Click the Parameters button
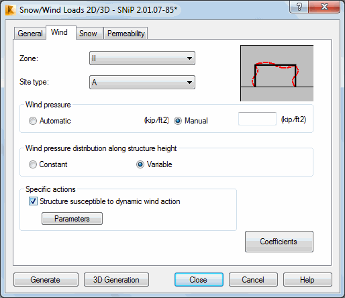Image resolution: width=345 pixels, height=298 pixels. pos(72,219)
